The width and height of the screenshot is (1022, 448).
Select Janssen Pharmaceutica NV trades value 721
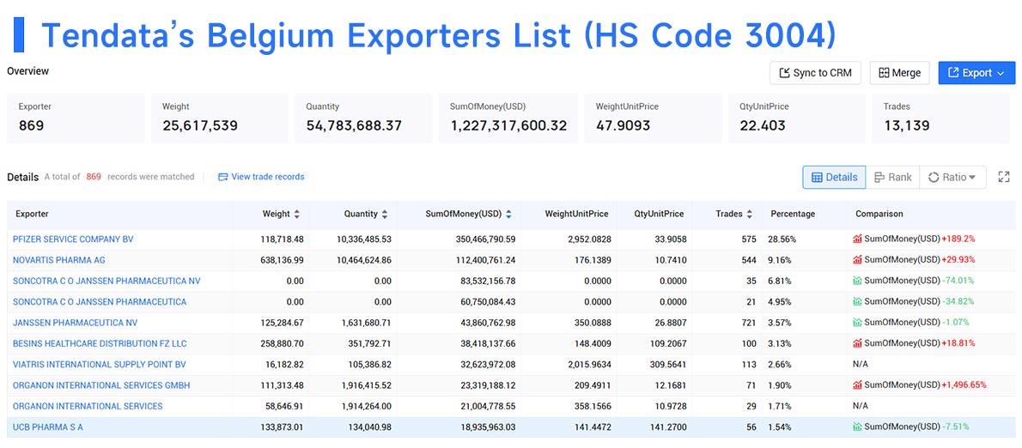click(749, 323)
